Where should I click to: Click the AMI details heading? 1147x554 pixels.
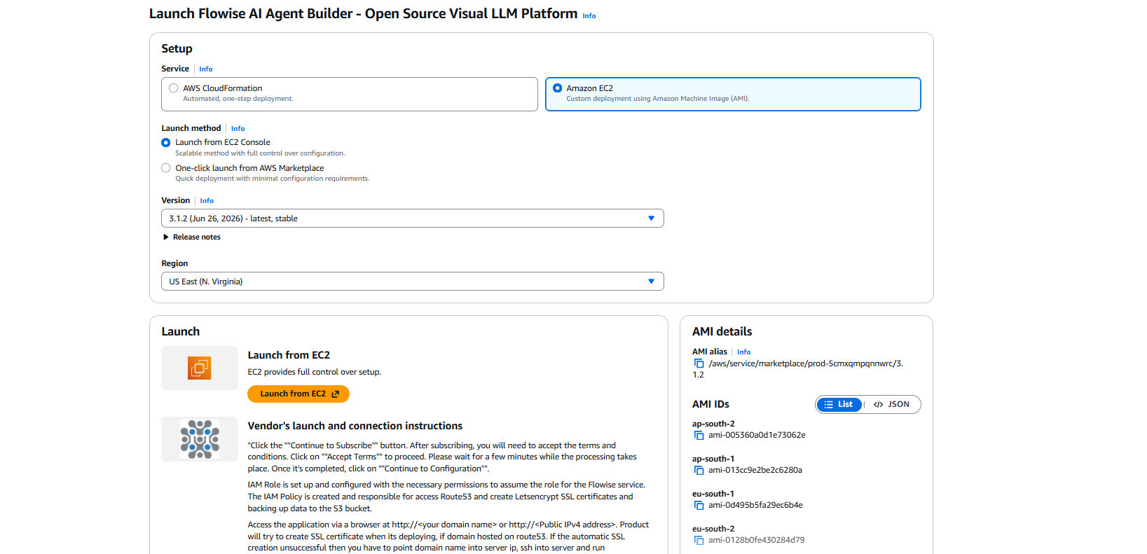coord(722,331)
